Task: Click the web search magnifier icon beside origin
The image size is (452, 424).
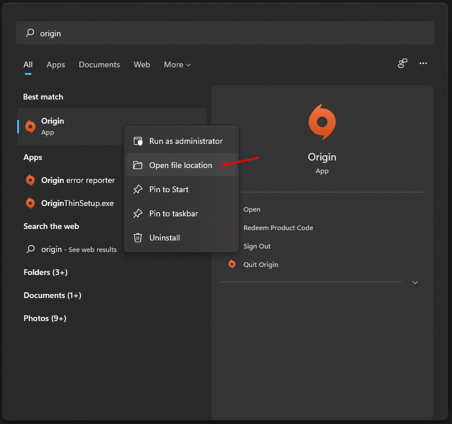Action: (30, 249)
